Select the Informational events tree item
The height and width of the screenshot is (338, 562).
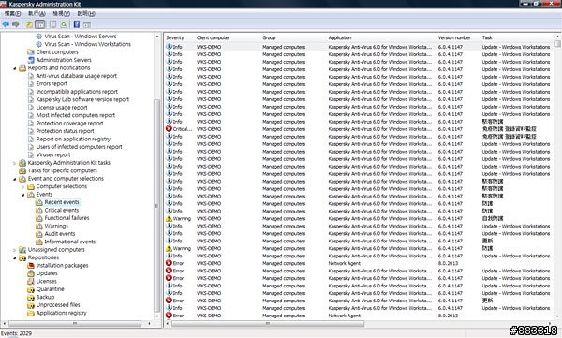pyautogui.click(x=70, y=242)
